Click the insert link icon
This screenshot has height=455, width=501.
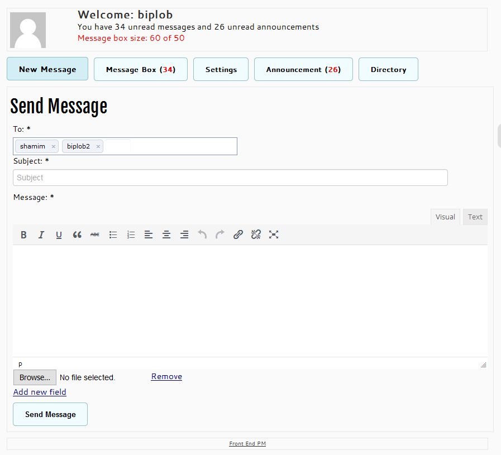[x=238, y=235]
